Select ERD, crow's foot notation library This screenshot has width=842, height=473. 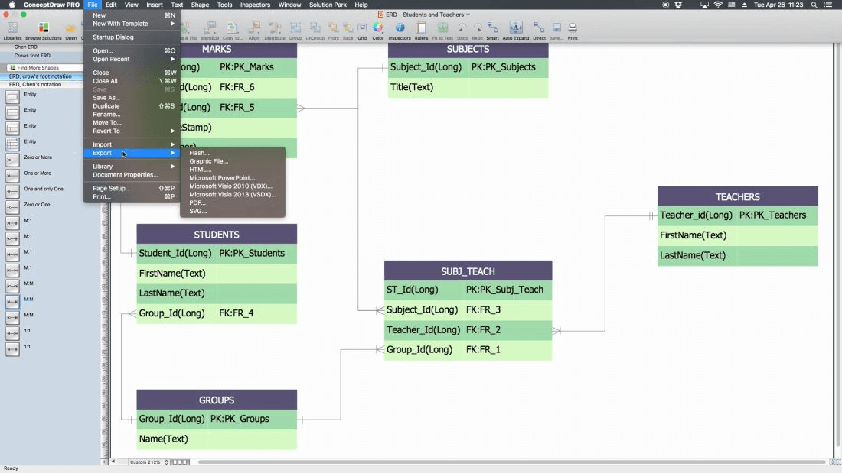point(42,76)
